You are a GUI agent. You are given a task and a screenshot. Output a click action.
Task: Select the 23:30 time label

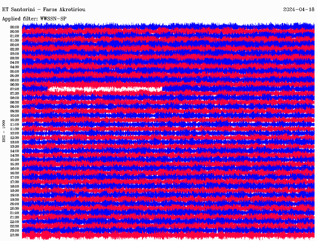click(15, 235)
